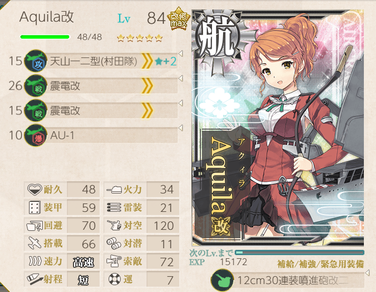
Task: Click the airplane icon next to 搭載
Action: (x=35, y=243)
